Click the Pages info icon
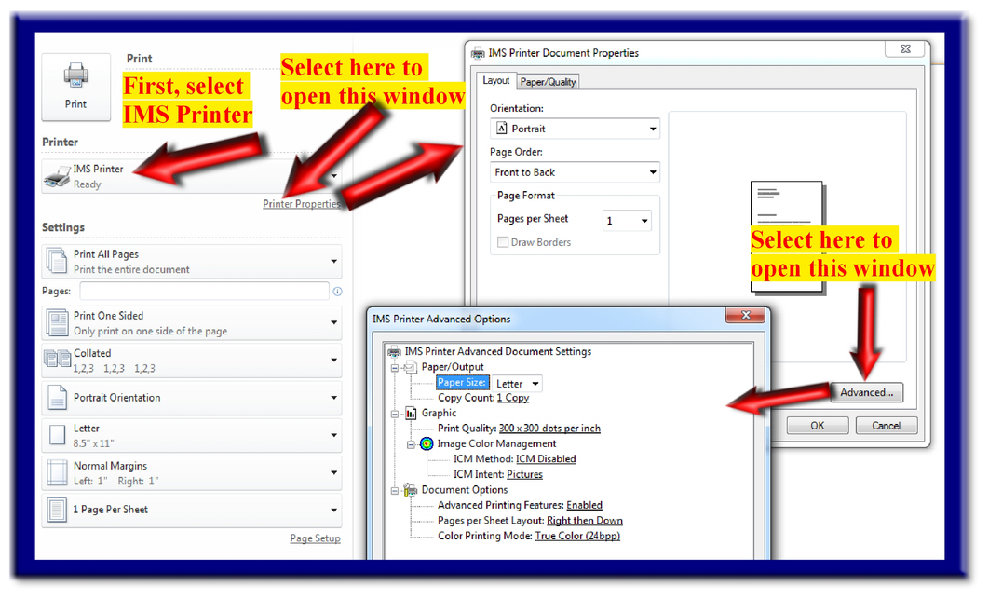This screenshot has height=599, width=989. [337, 292]
